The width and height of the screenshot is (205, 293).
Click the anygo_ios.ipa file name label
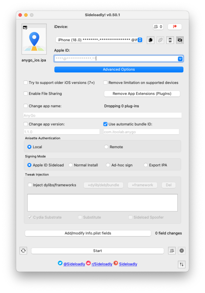(34, 60)
